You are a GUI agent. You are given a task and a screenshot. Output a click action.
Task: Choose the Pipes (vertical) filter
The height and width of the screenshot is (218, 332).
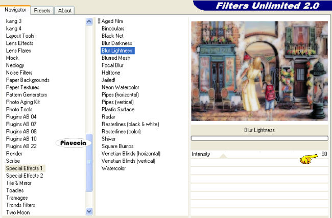[x=117, y=102]
